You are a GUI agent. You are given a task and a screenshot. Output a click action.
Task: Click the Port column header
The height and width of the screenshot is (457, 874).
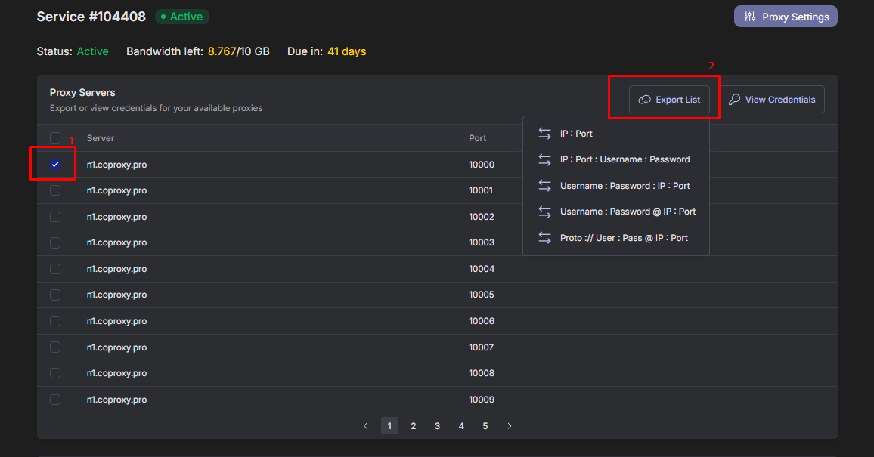tap(478, 138)
